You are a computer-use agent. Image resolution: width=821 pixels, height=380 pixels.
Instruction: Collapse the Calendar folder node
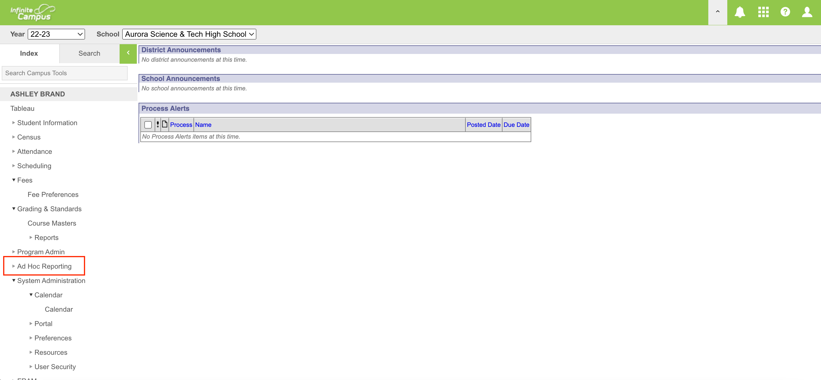30,295
